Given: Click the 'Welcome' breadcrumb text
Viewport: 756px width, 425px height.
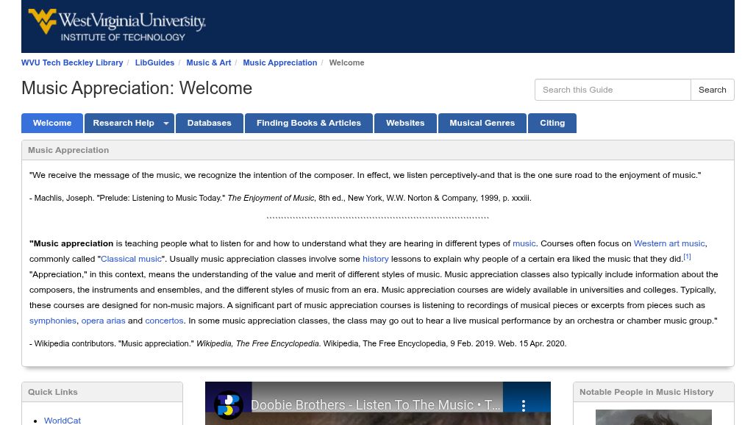Looking at the screenshot, I should tap(346, 63).
